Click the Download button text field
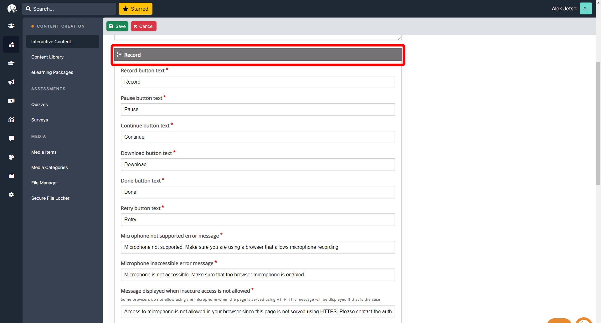Screen dimensions: 601x323 pos(258,165)
